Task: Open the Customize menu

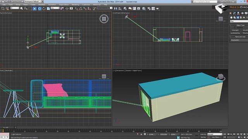Action: pos(86,5)
